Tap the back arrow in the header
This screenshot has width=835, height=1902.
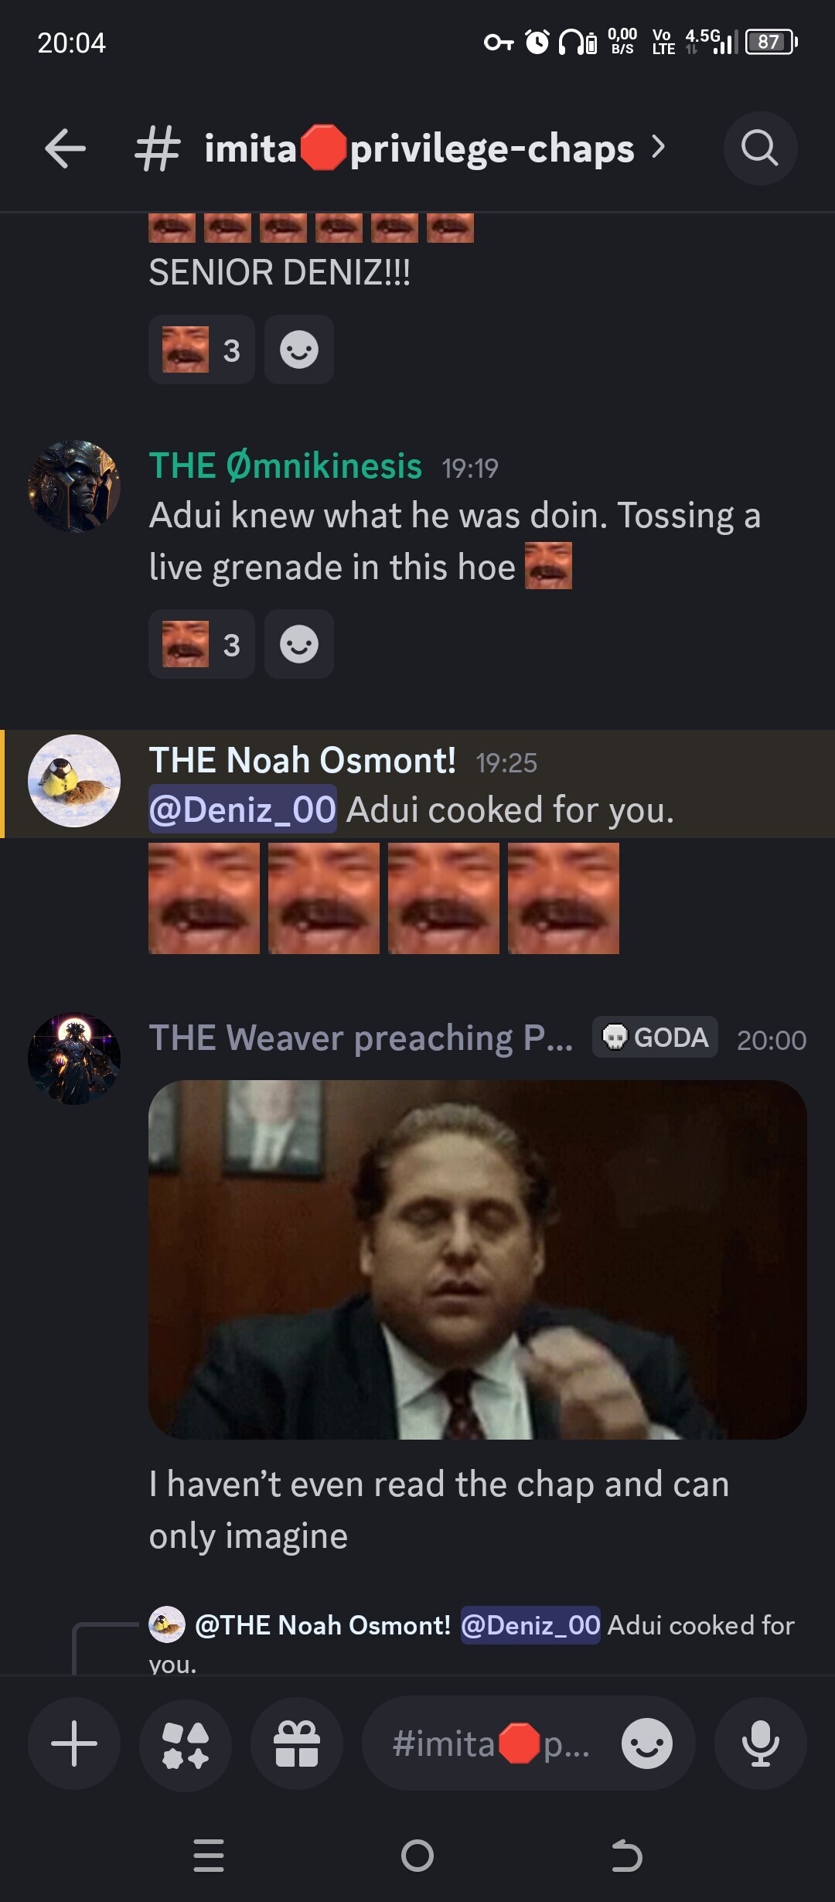(x=65, y=148)
